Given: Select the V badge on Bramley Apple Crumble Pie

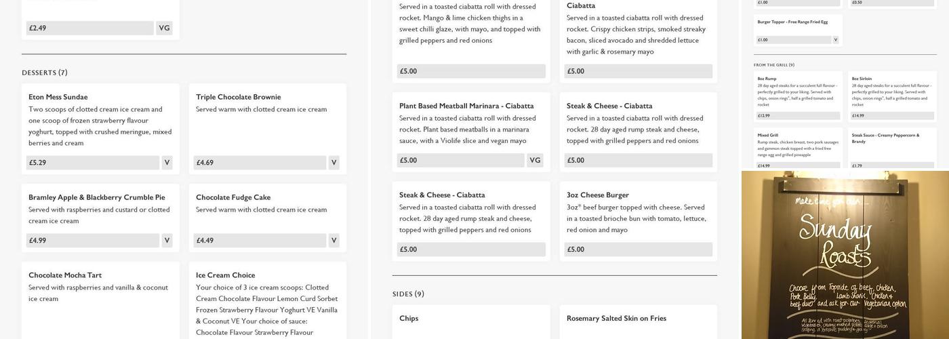Looking at the screenshot, I should 167,241.
